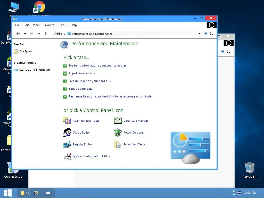The height and width of the screenshot is (198, 264).
Task: Click the window system icon in title bar
Action: pos(15,19)
